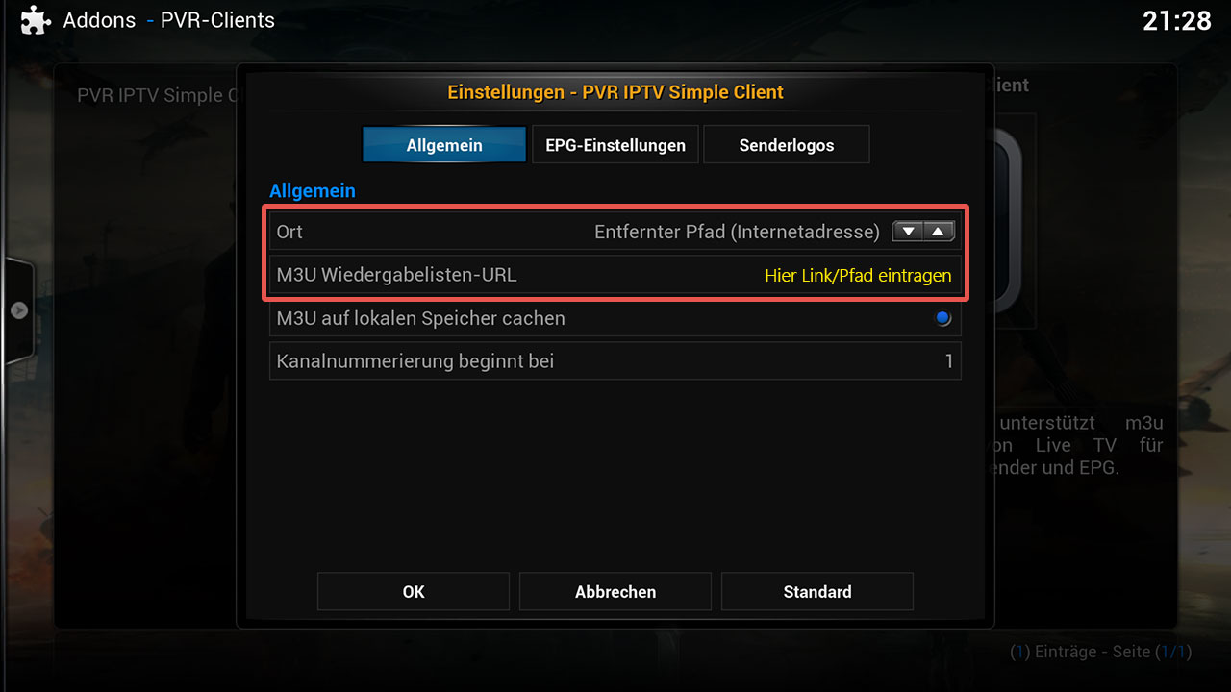Image resolution: width=1231 pixels, height=692 pixels.
Task: Confirm settings with OK button
Action: point(414,592)
